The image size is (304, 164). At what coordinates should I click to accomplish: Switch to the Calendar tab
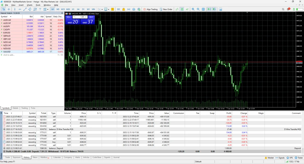(x=57, y=157)
